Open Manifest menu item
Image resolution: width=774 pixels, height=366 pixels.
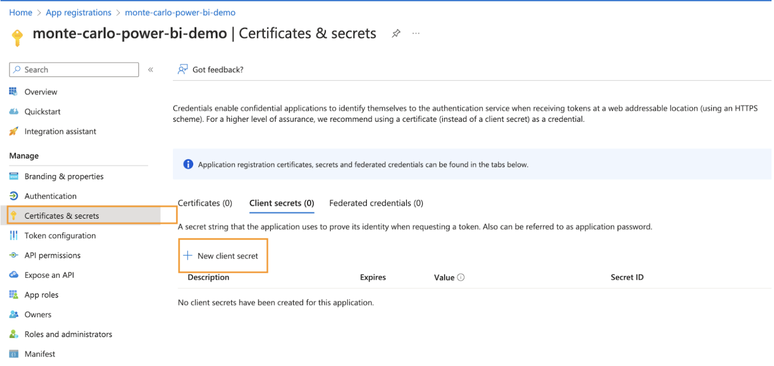pyautogui.click(x=40, y=354)
